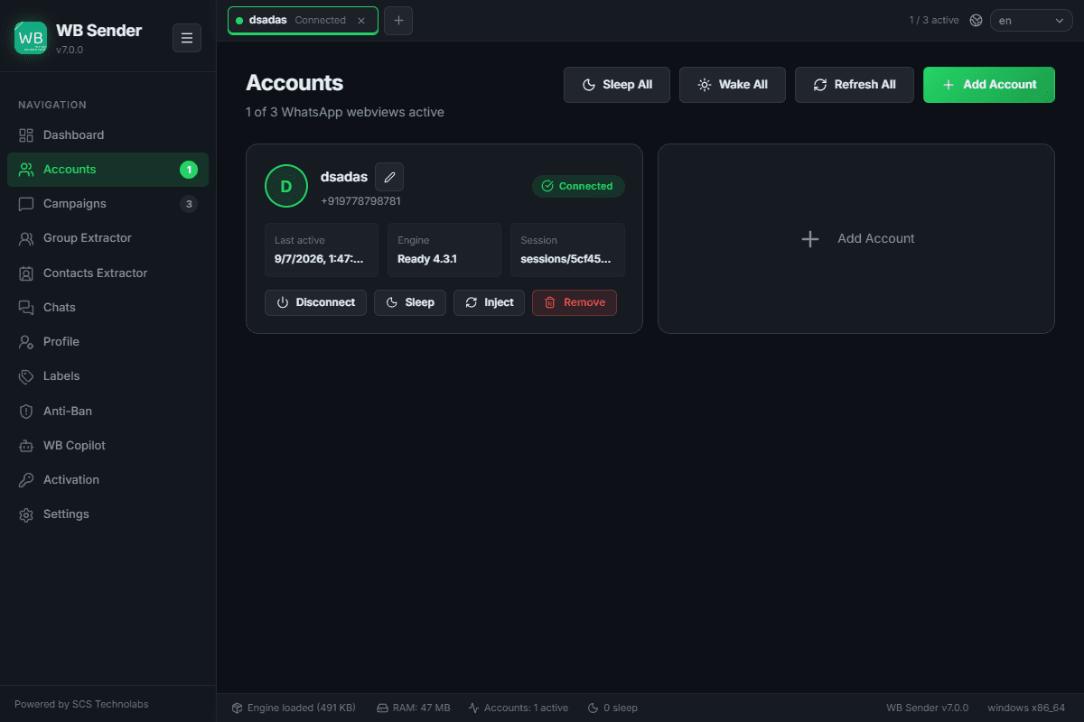Toggle the hamburger sidebar menu button

click(187, 38)
